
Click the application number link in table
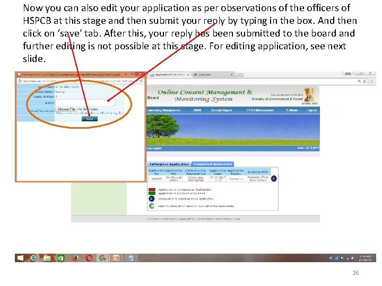coord(157,179)
